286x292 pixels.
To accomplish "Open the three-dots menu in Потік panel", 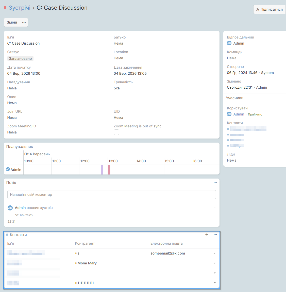I will click(x=215, y=182).
